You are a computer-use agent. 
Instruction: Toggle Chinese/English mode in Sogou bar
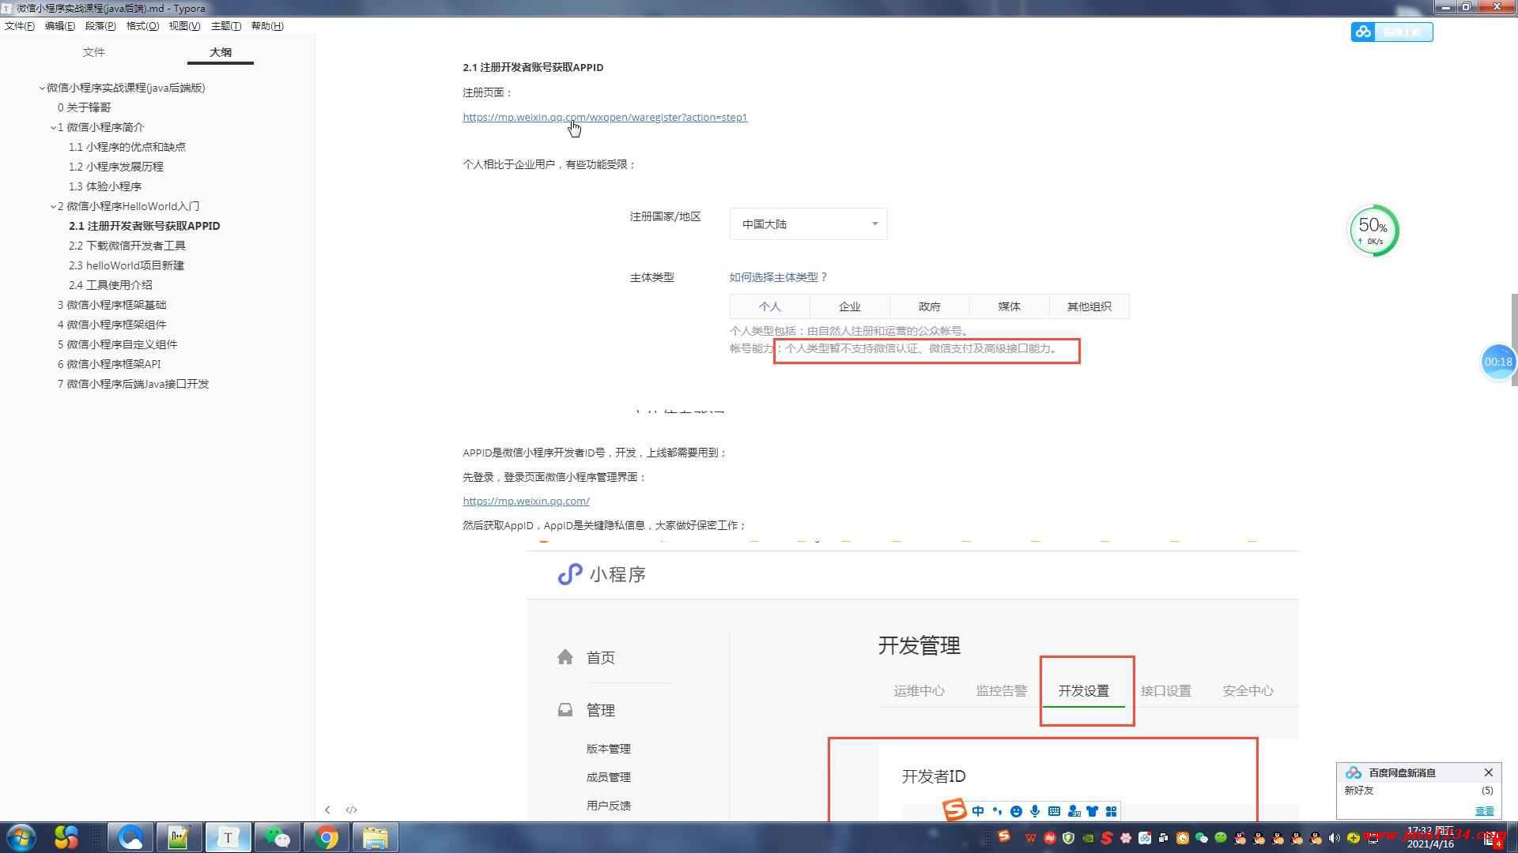[978, 811]
